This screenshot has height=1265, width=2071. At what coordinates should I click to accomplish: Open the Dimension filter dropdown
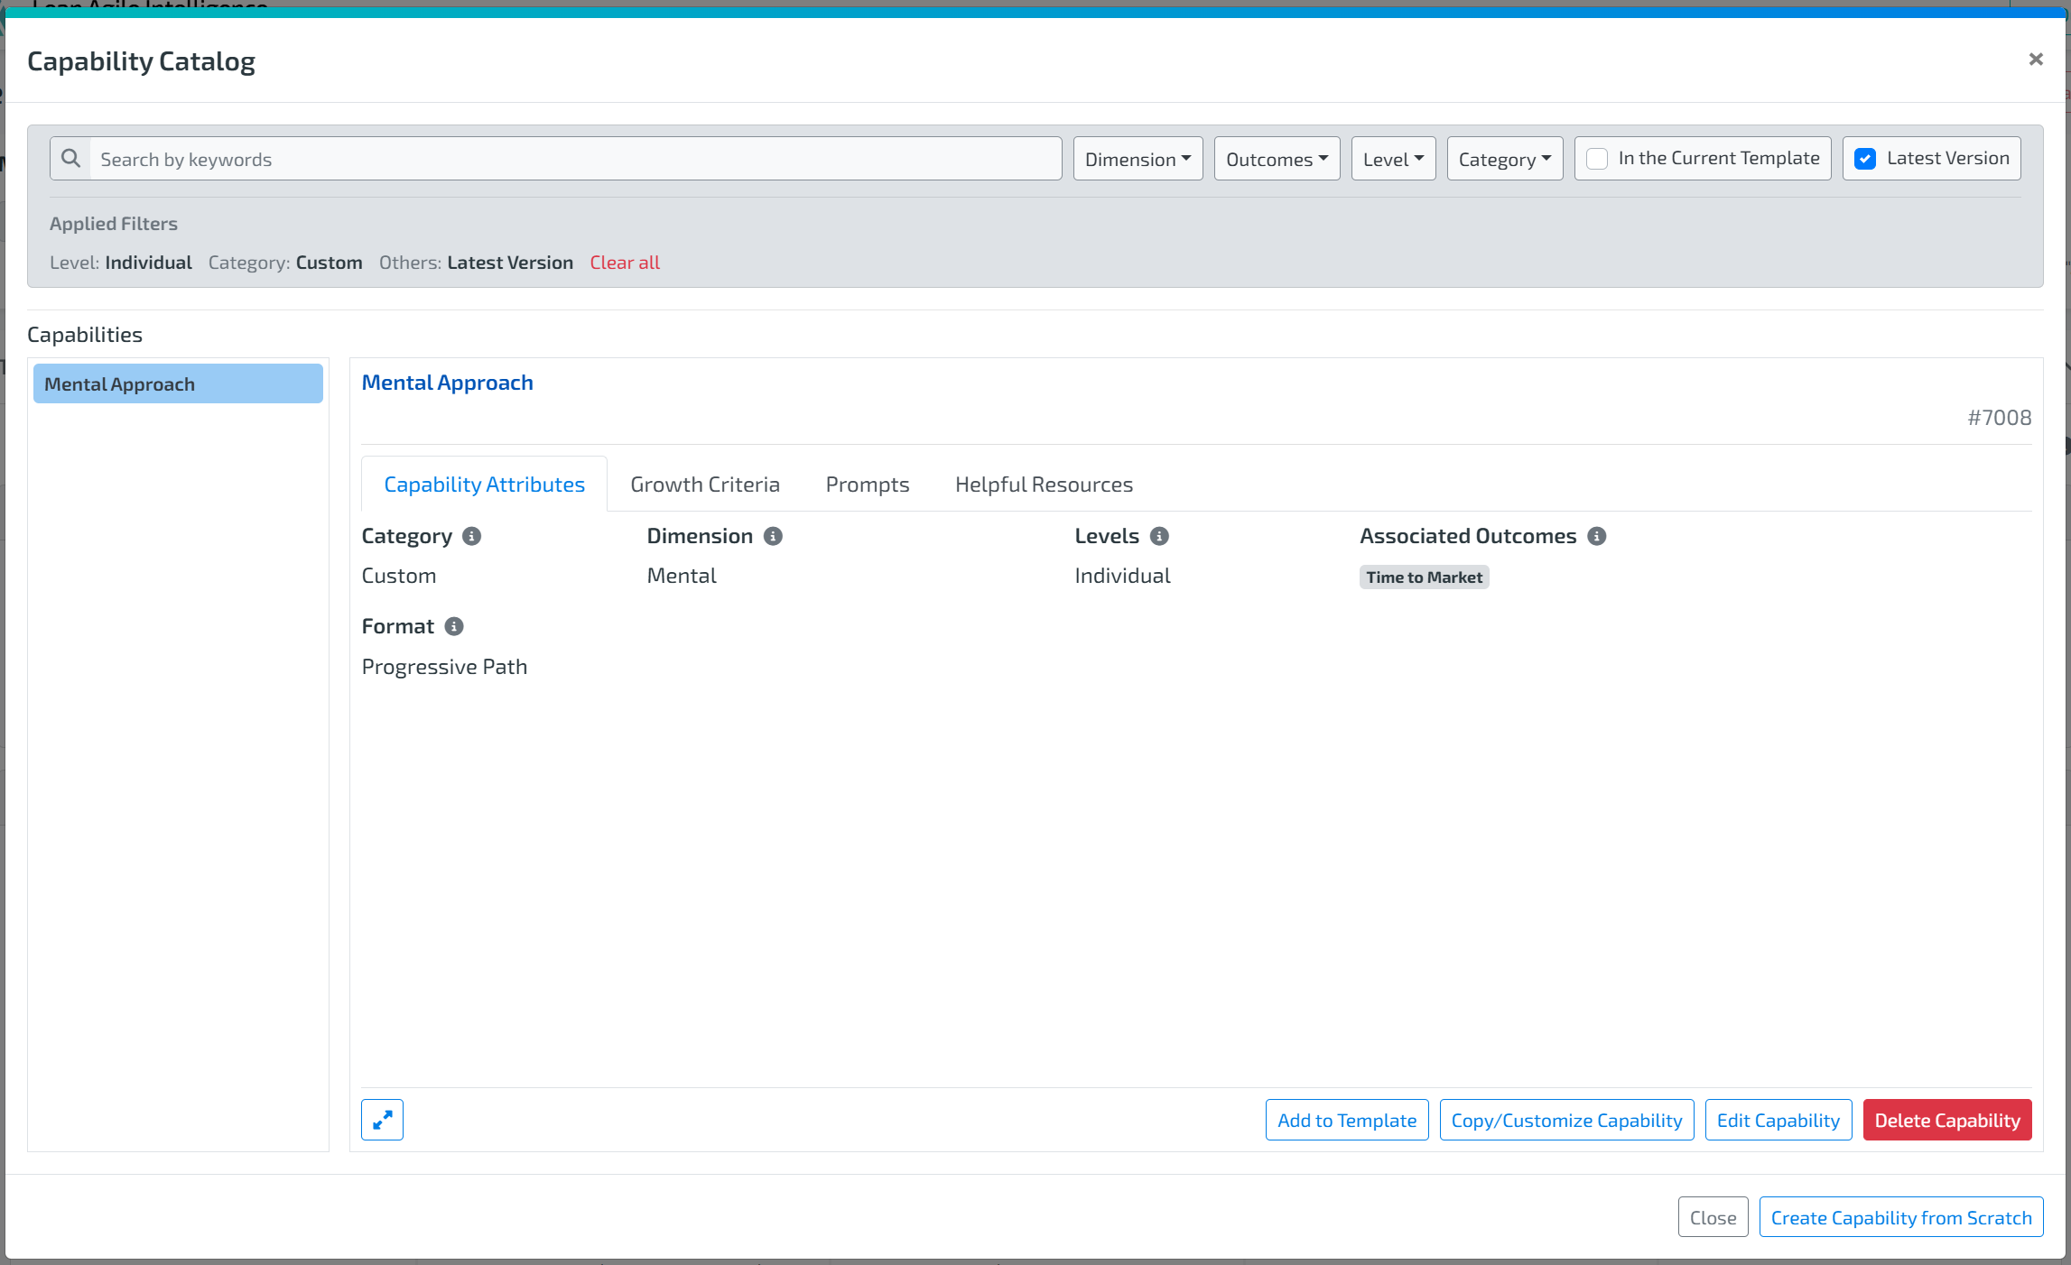(x=1138, y=159)
